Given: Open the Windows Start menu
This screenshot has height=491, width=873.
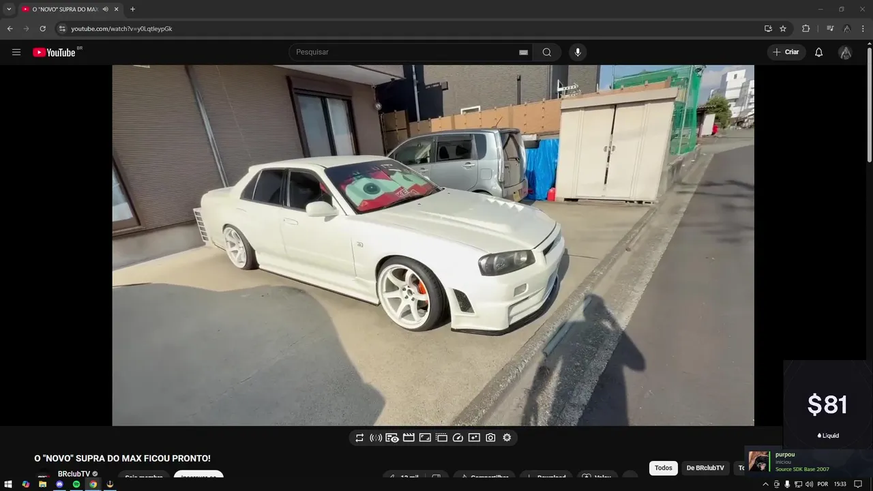Looking at the screenshot, I should 8,484.
